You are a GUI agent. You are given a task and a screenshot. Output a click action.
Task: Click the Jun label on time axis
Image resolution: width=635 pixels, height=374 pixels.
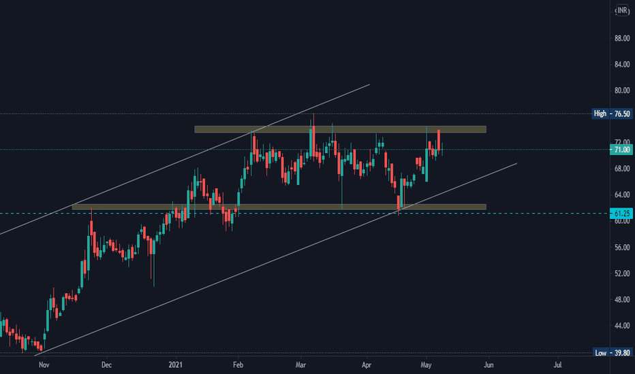(489, 364)
